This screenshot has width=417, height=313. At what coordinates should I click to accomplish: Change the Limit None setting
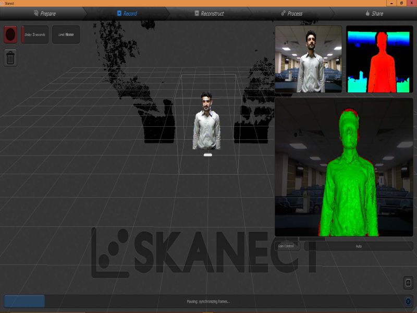click(66, 34)
